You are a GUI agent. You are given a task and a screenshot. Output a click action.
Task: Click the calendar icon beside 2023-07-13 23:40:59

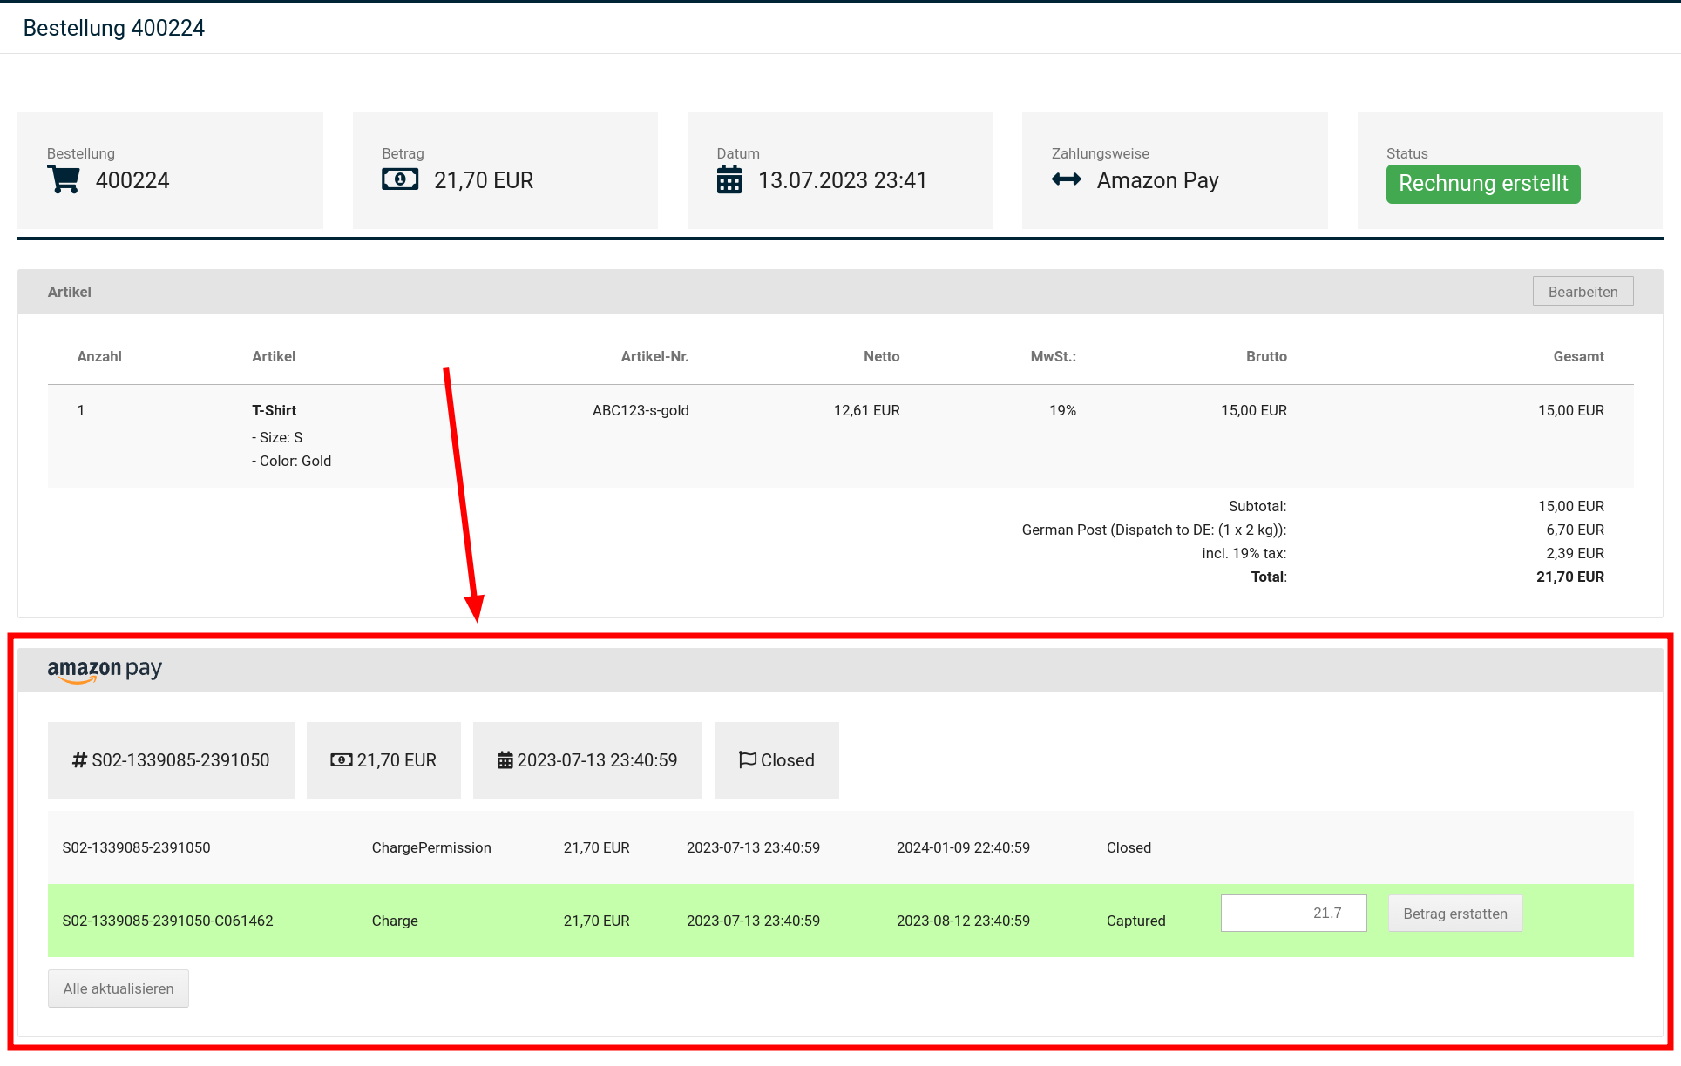[x=505, y=760]
